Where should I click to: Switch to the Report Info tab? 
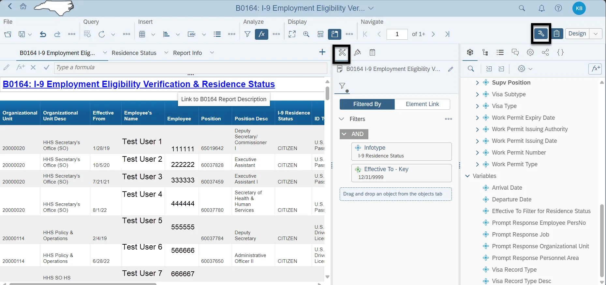[x=187, y=53]
